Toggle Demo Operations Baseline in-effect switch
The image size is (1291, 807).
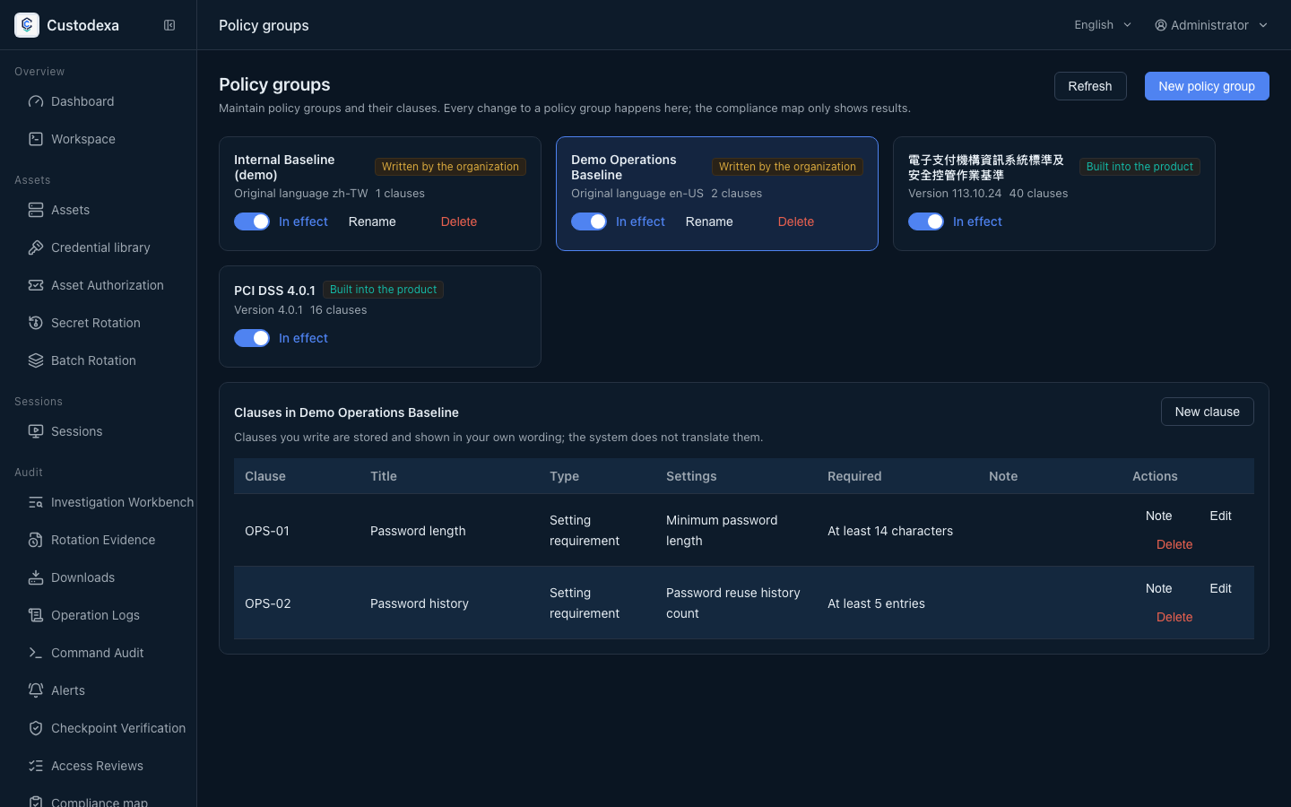click(589, 221)
